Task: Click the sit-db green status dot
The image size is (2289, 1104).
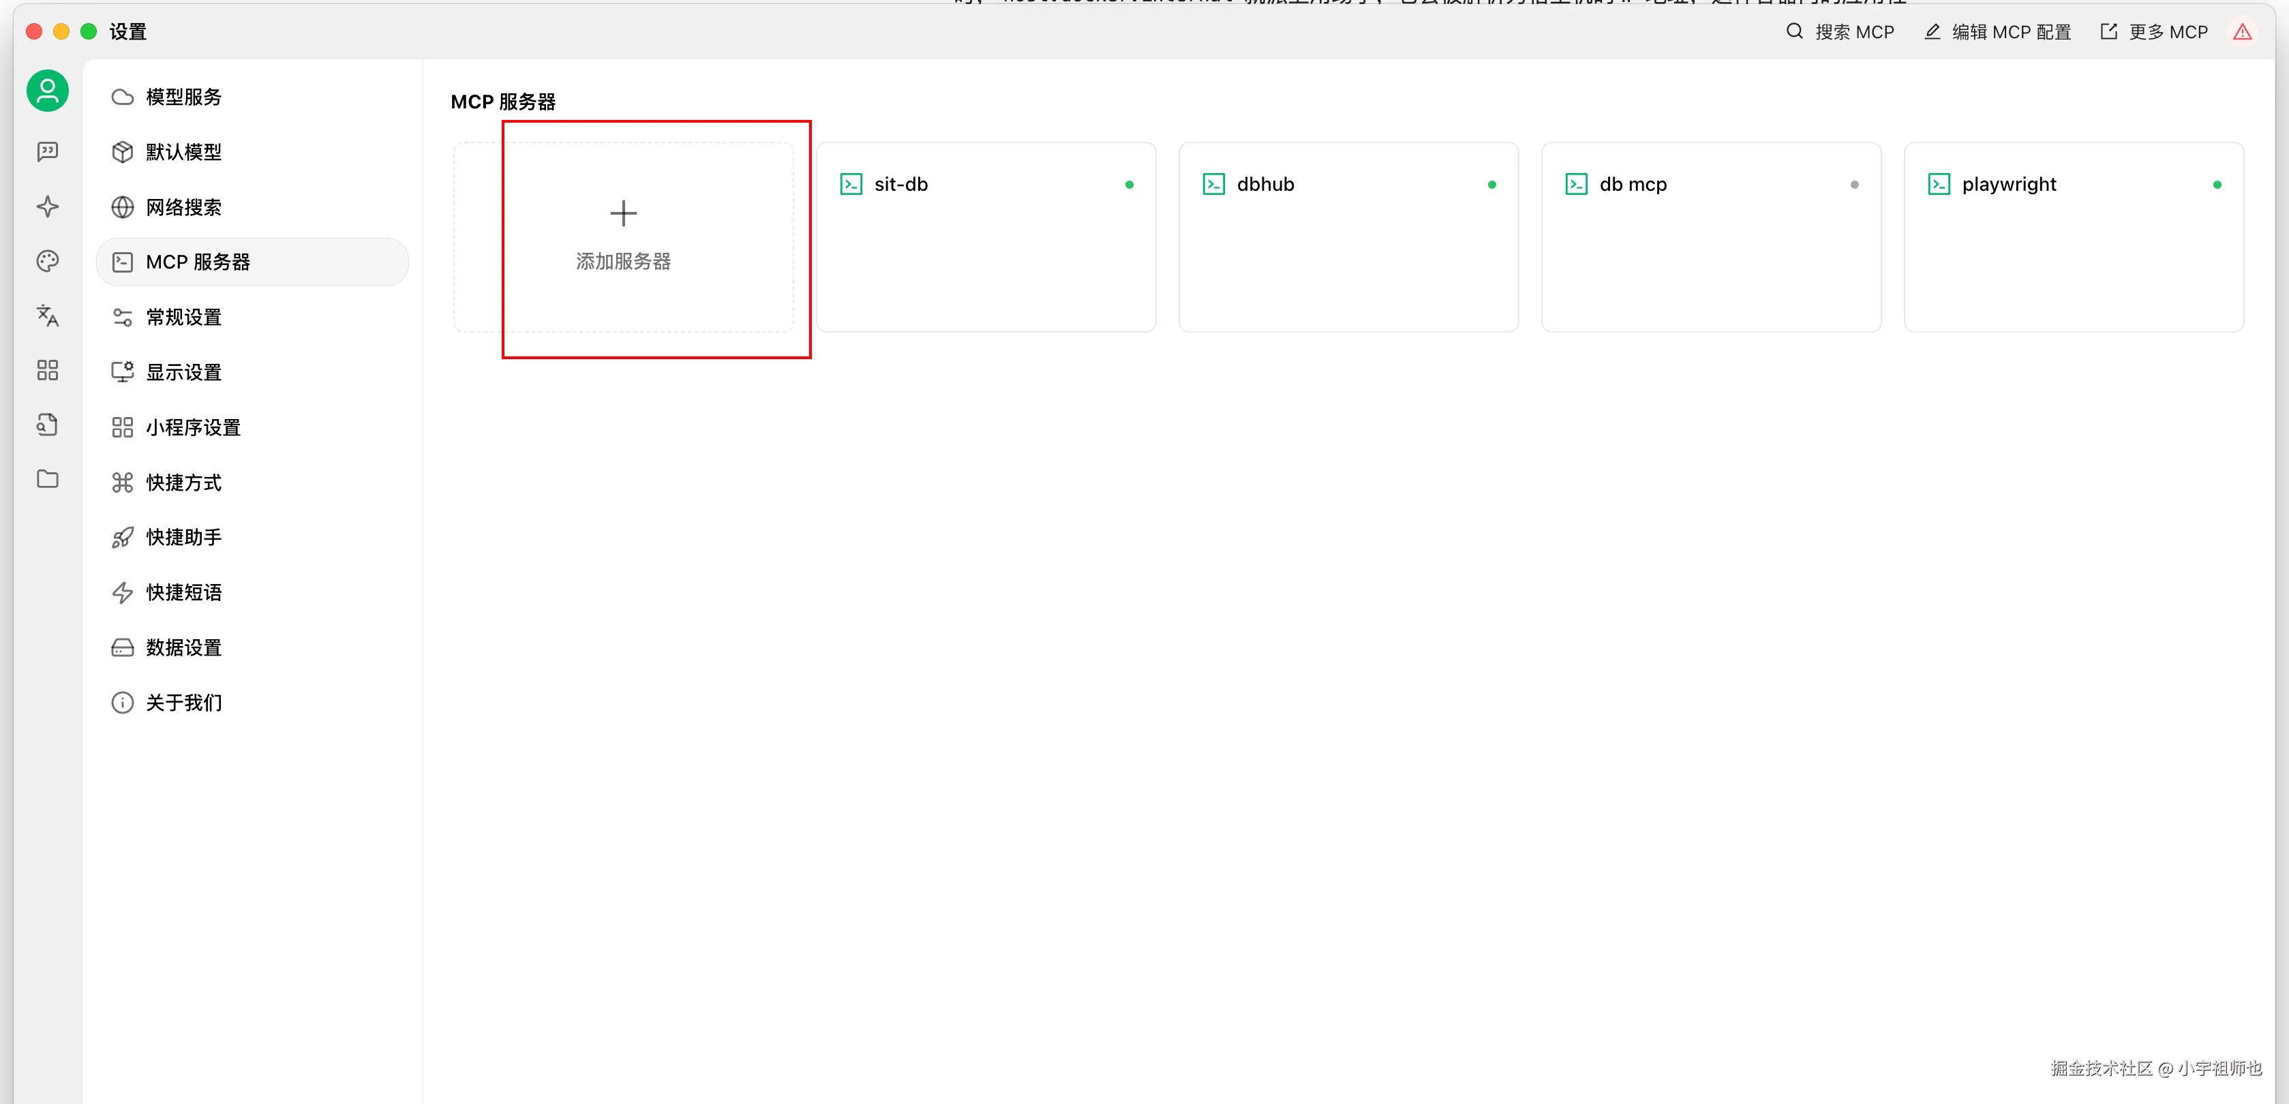Action: [1129, 185]
